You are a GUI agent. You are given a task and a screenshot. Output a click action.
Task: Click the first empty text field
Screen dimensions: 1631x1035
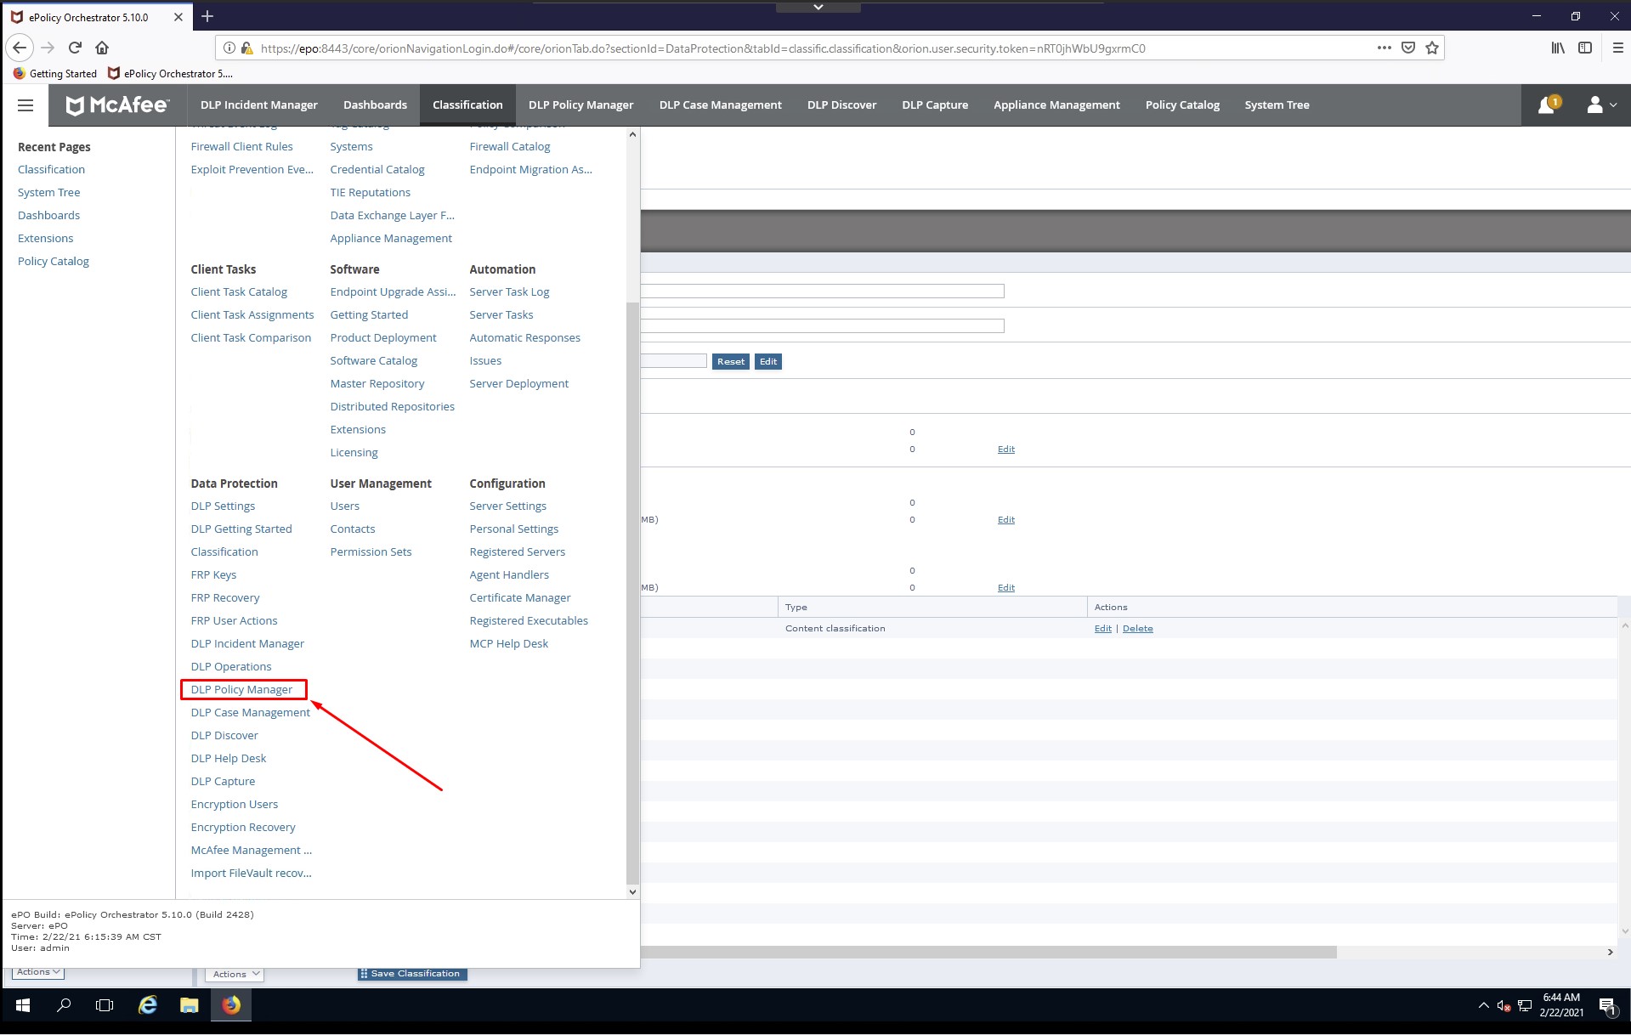point(822,291)
